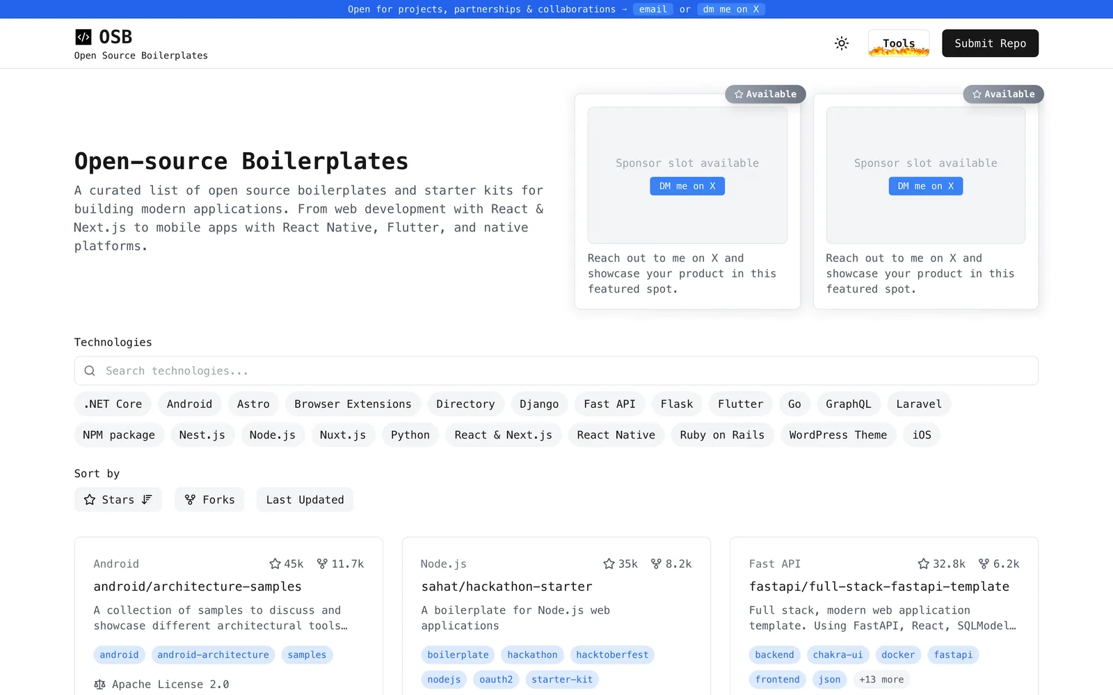Image resolution: width=1113 pixels, height=695 pixels.
Task: Click the chakra-ui tag
Action: coord(838,655)
